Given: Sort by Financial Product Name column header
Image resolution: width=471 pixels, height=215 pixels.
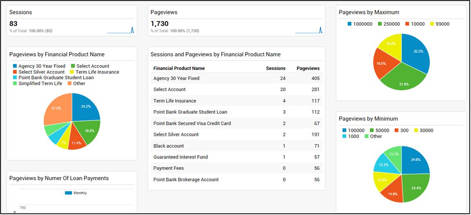Looking at the screenshot, I should coord(179,68).
